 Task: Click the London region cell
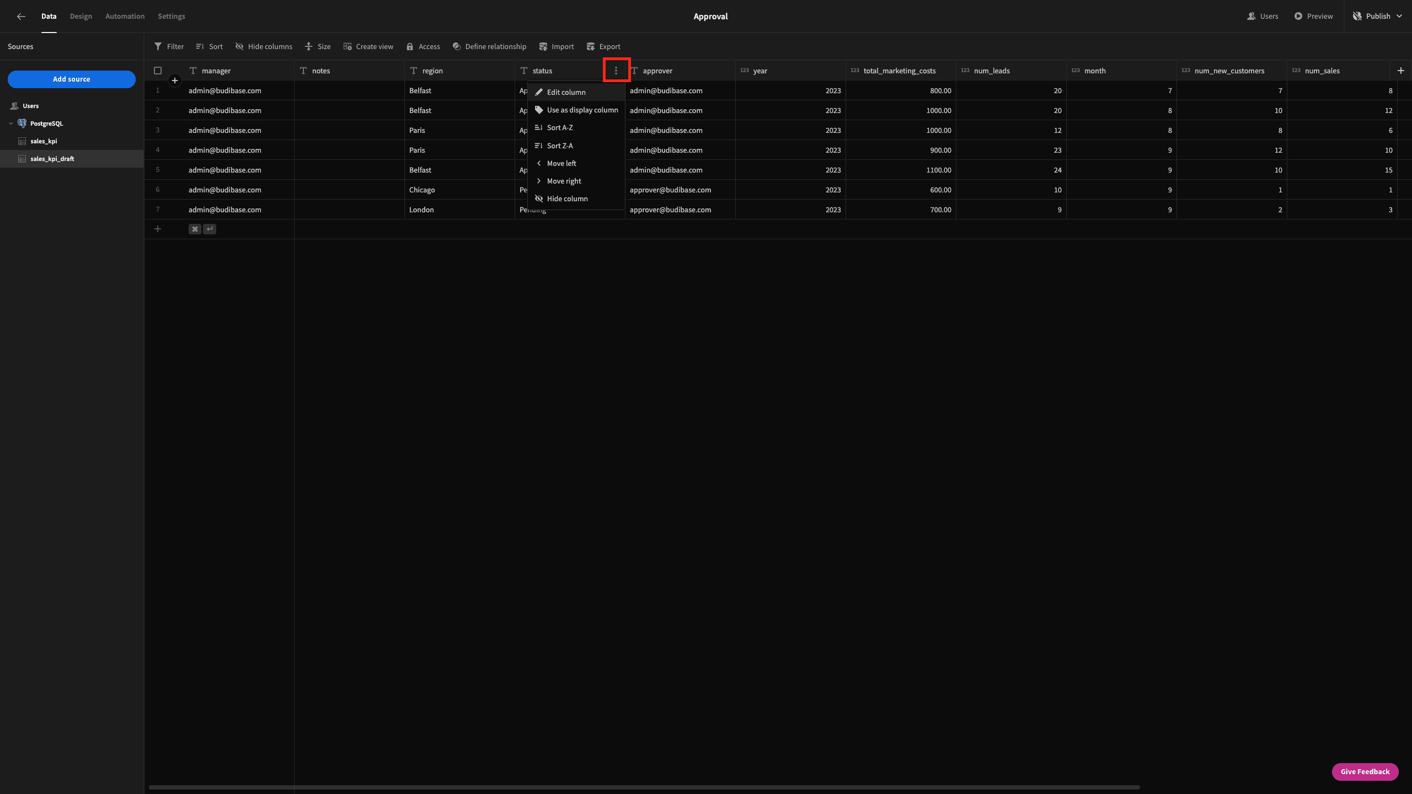[459, 210]
